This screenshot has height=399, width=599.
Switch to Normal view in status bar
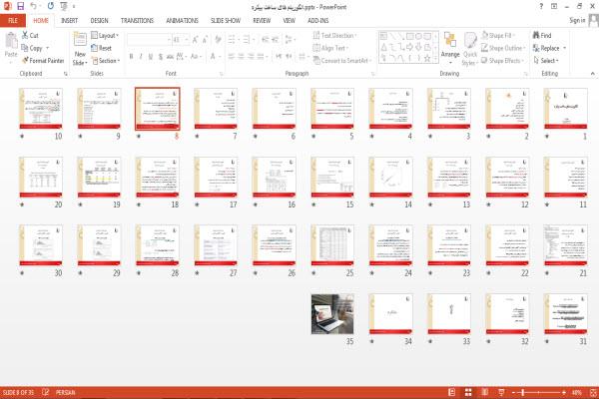[451, 392]
